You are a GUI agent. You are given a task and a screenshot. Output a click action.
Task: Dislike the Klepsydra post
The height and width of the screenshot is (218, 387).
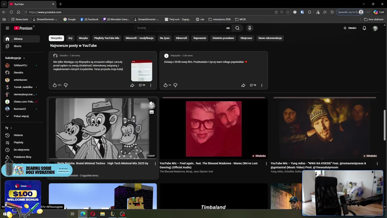pos(175,85)
